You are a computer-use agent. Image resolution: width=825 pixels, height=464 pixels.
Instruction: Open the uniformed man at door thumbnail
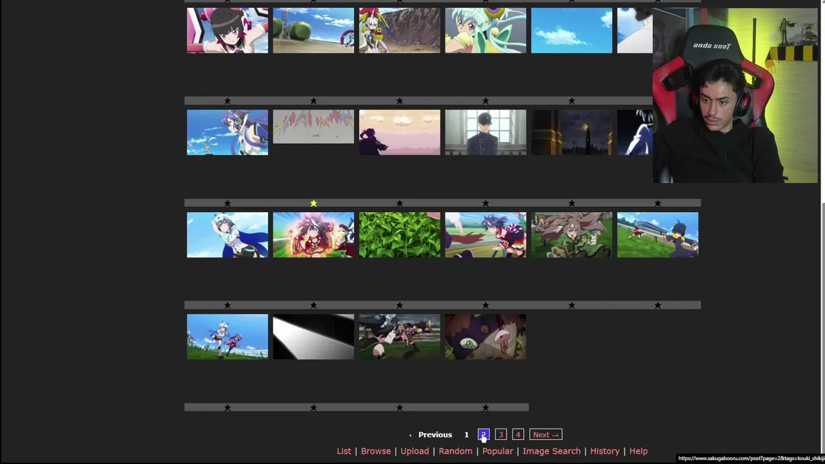coord(485,132)
